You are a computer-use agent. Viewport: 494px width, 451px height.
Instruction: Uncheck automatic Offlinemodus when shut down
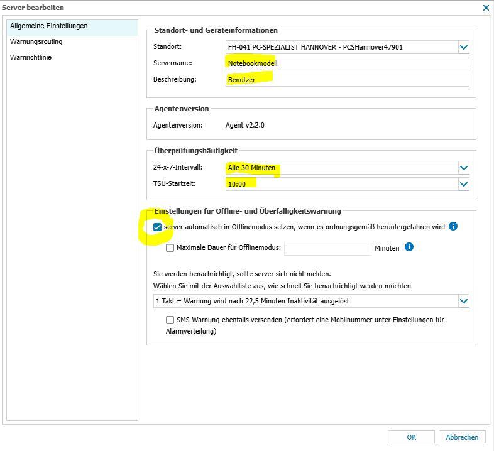click(157, 227)
